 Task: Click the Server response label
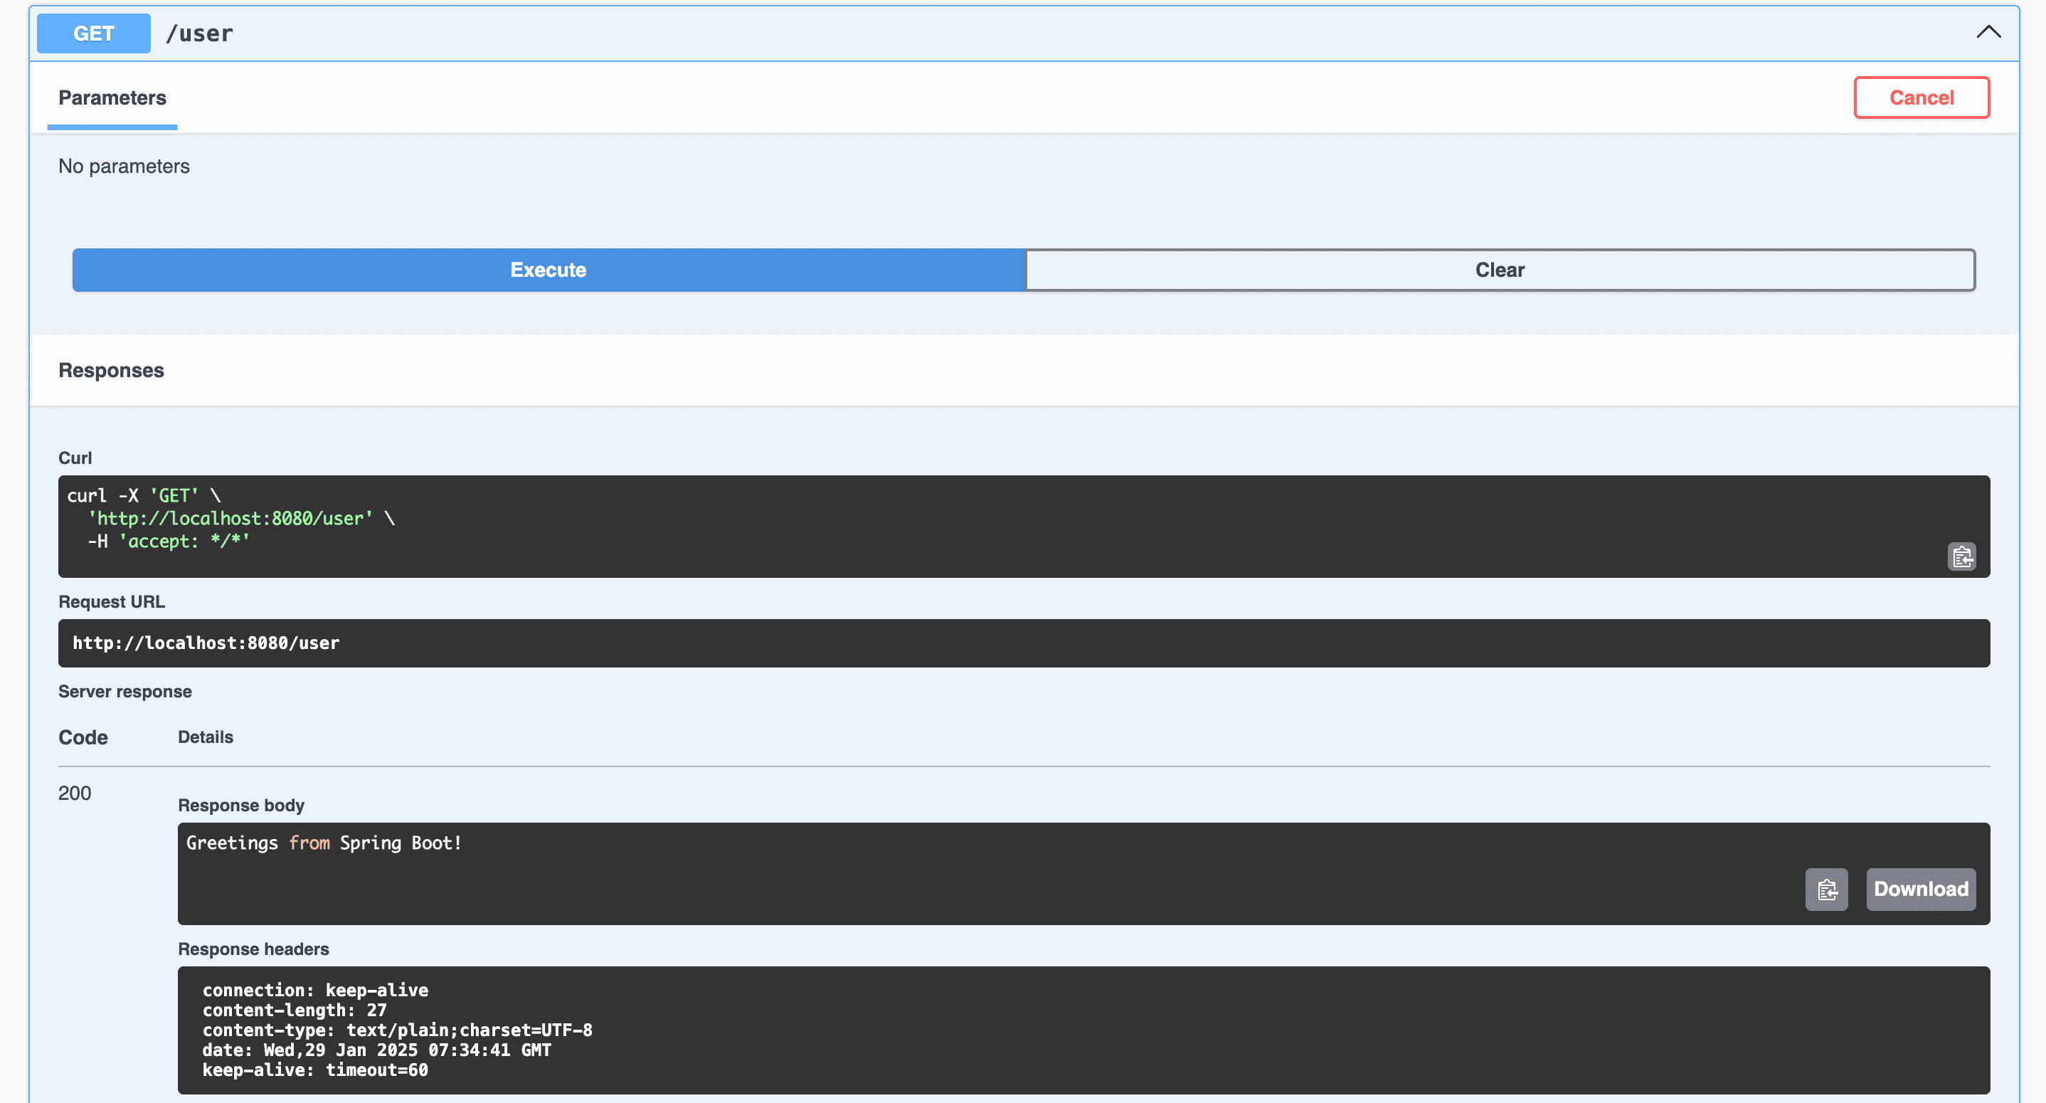pos(124,692)
